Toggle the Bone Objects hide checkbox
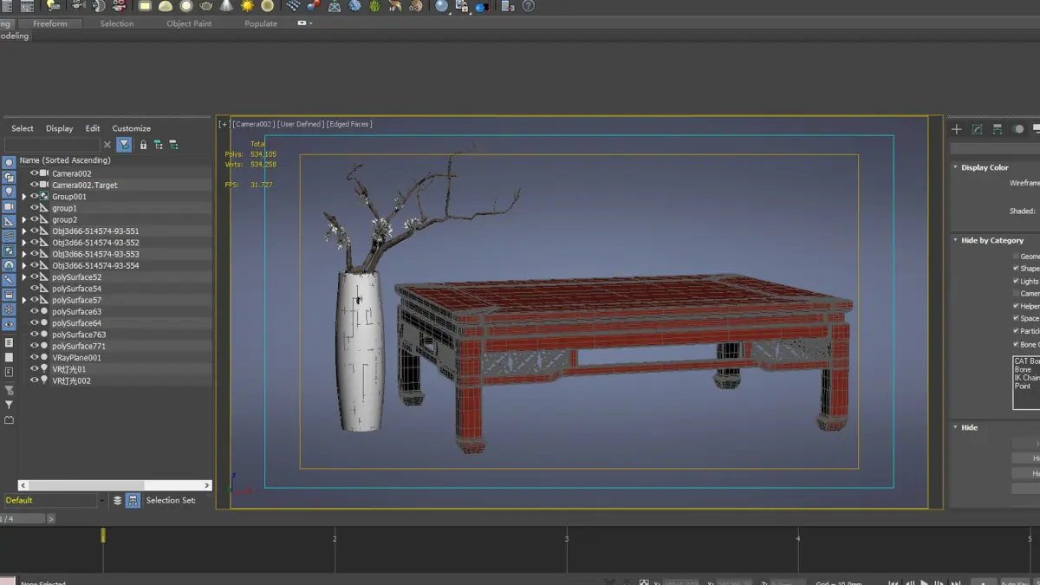 click(1016, 344)
